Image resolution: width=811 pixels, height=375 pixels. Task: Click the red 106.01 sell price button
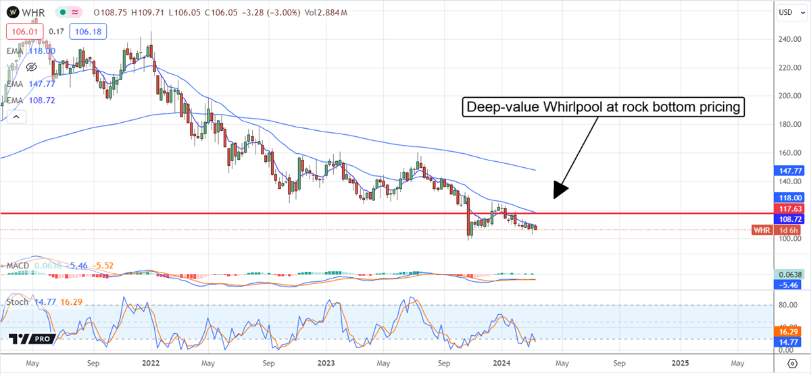pyautogui.click(x=24, y=31)
